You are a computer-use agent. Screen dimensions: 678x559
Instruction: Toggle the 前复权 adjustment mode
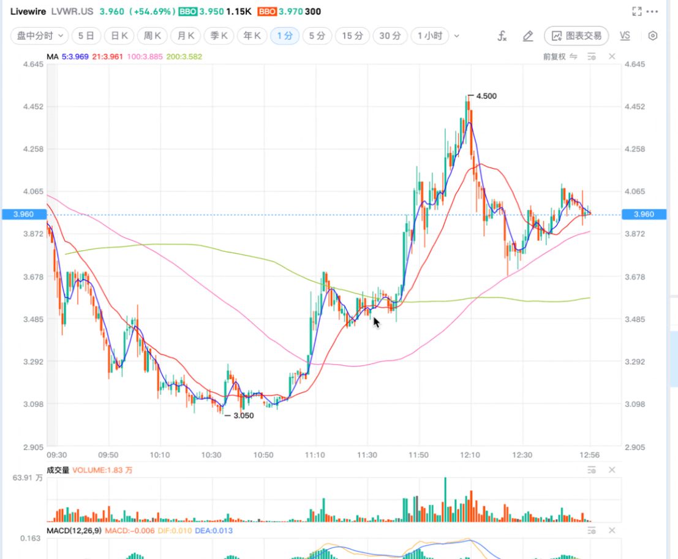(560, 56)
